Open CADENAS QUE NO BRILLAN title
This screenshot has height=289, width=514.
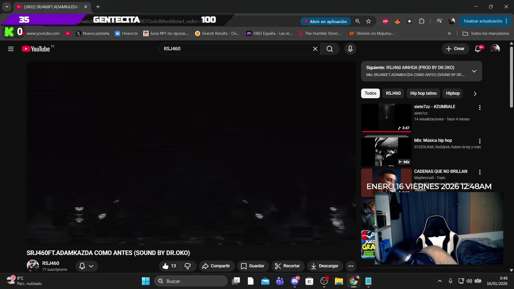(441, 171)
